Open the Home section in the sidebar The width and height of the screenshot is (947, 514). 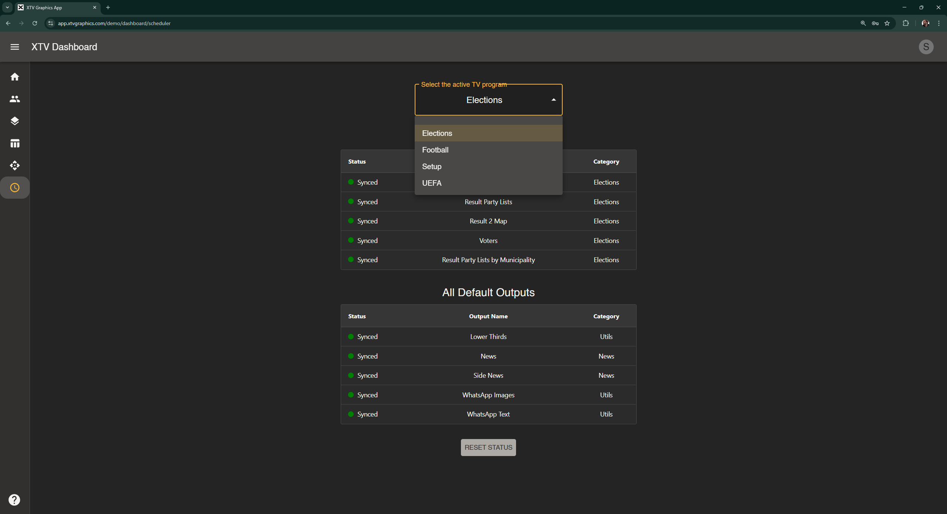pos(14,76)
